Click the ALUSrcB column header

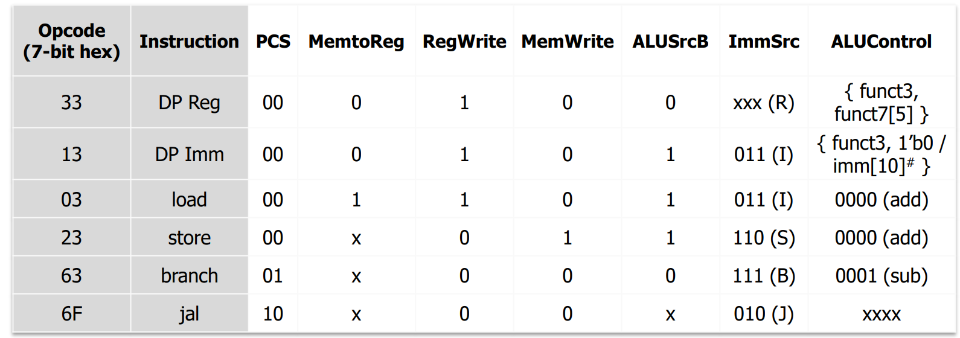click(670, 41)
